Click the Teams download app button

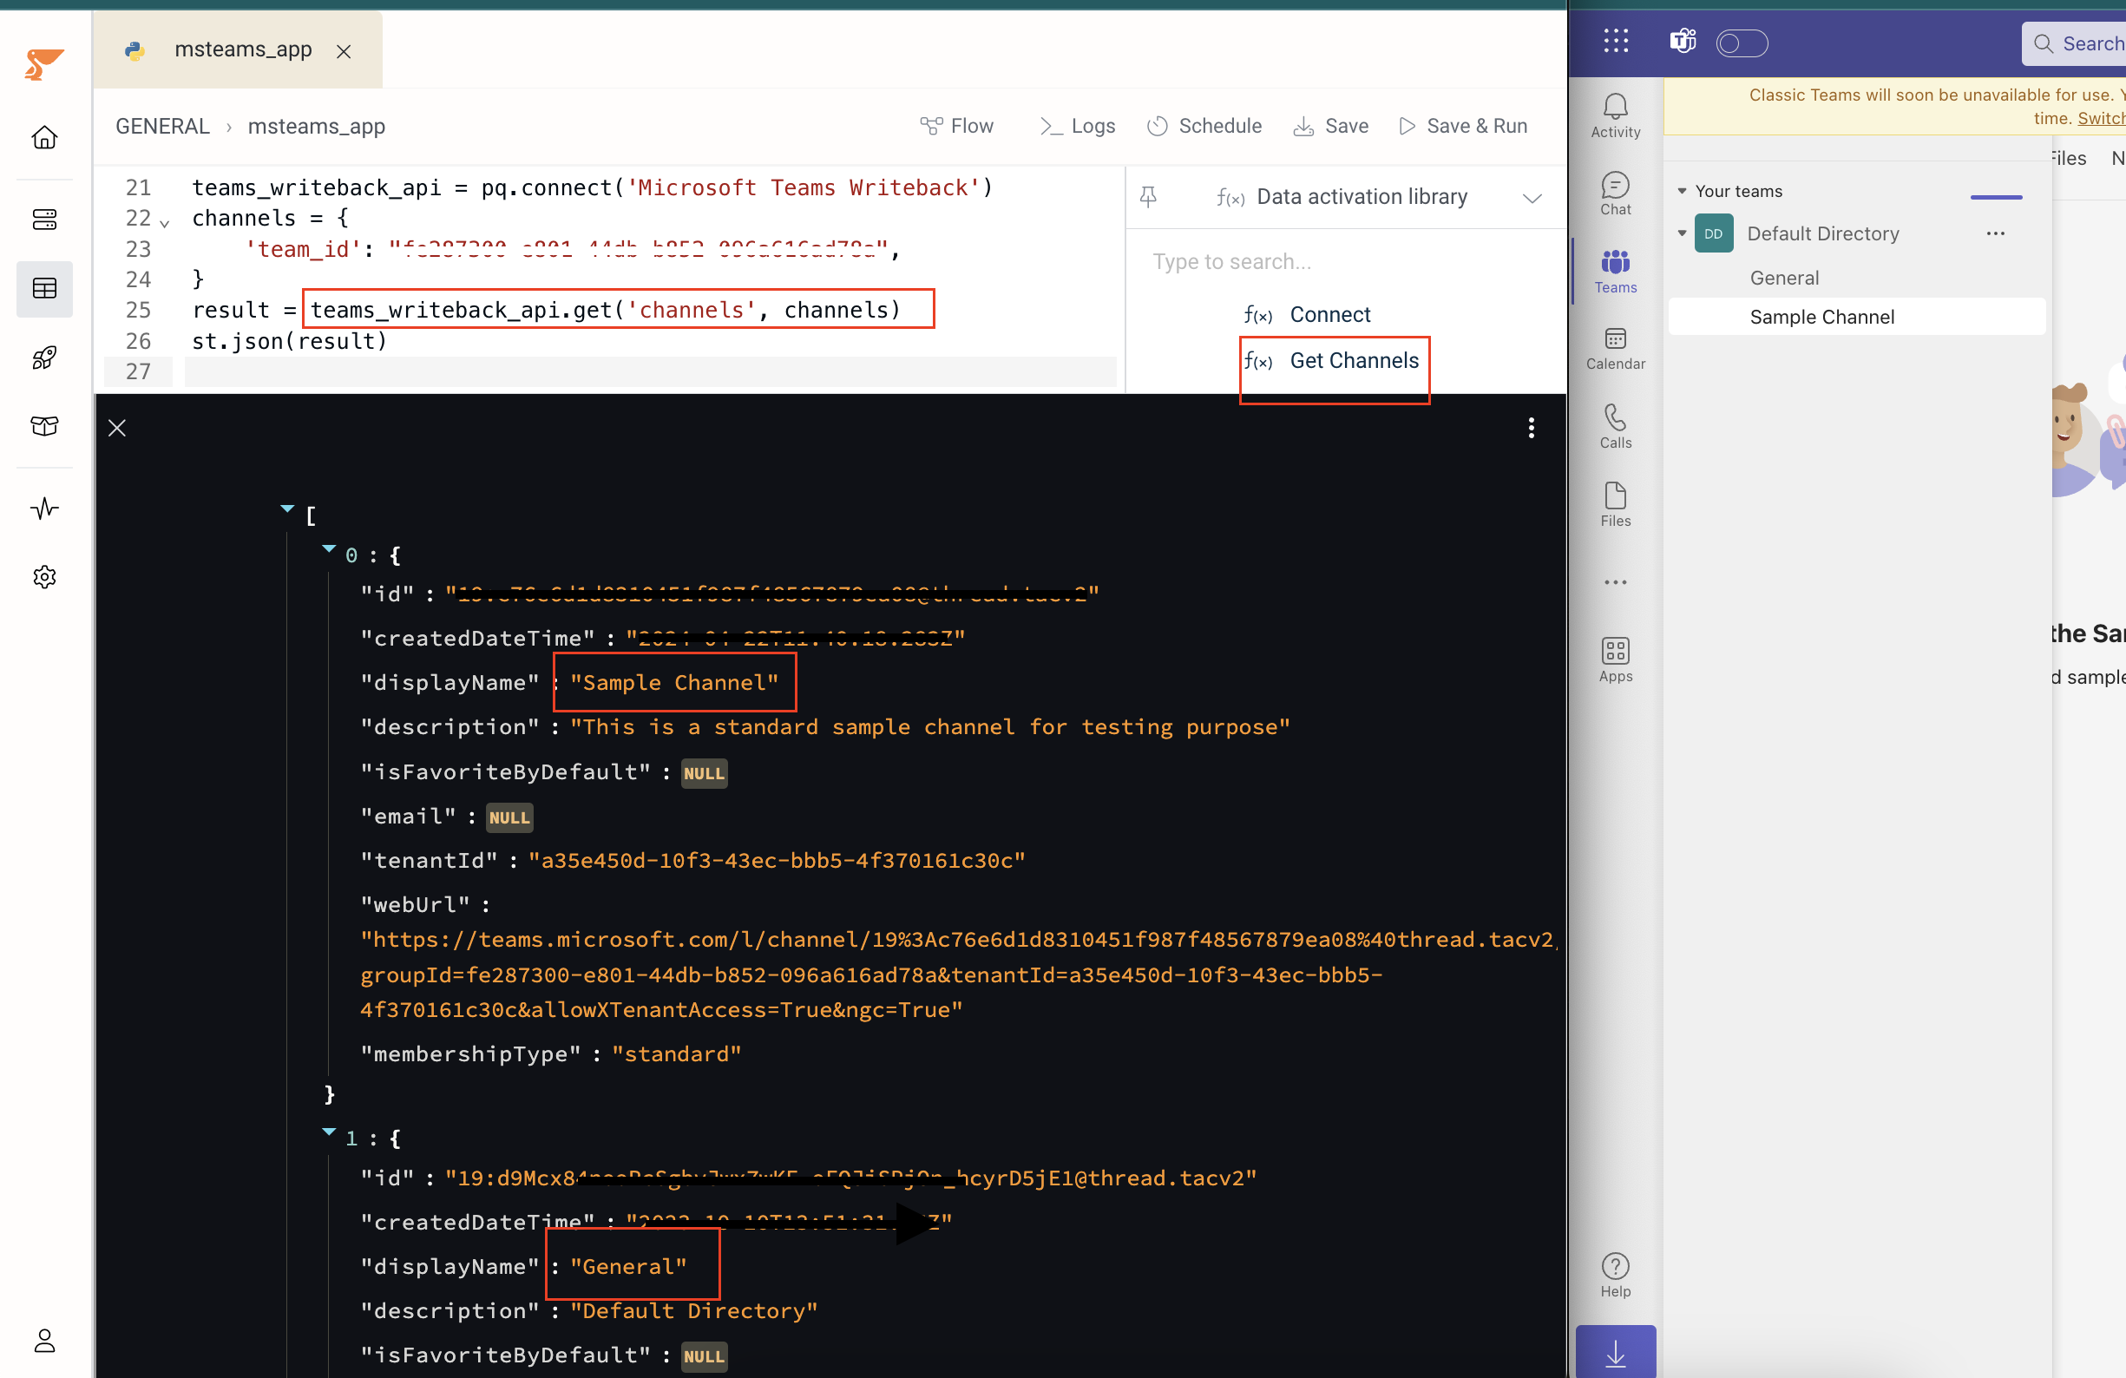click(x=1615, y=1352)
